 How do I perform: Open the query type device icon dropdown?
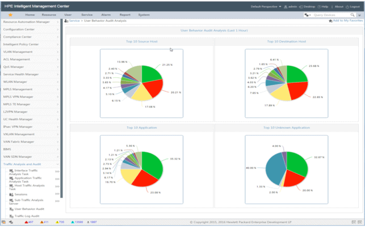click(308, 15)
